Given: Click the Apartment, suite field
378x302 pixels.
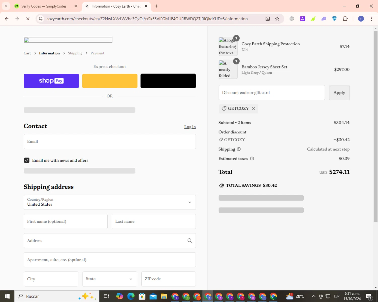Looking at the screenshot, I should click(110, 260).
